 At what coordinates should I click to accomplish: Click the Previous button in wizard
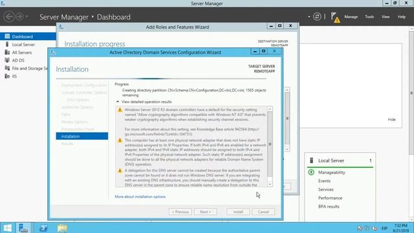[180, 212]
